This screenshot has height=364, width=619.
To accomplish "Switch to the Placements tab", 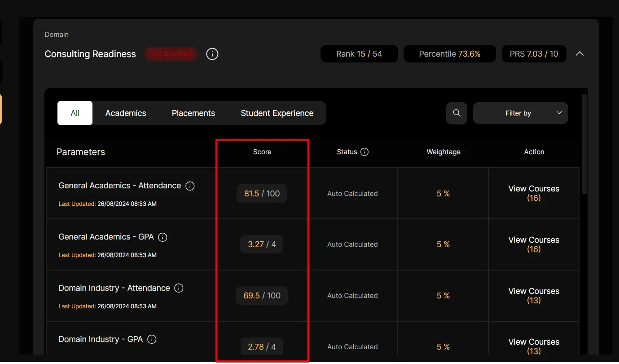I will click(x=193, y=113).
